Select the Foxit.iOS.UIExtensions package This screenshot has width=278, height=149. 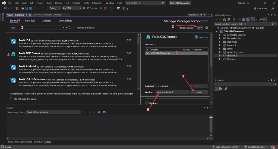pos(72,83)
